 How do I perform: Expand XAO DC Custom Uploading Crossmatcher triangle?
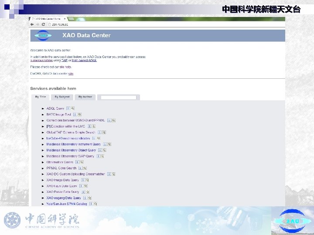[x=43, y=174]
